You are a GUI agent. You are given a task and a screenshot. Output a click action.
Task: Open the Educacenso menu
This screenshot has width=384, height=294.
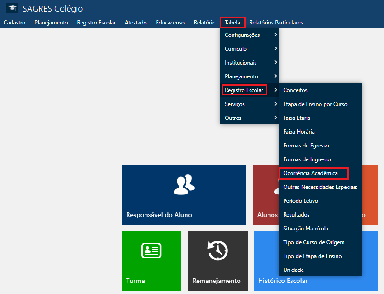point(170,23)
